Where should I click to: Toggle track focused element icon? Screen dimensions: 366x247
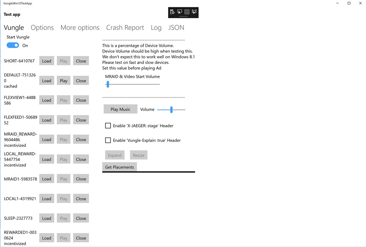(x=194, y=12)
